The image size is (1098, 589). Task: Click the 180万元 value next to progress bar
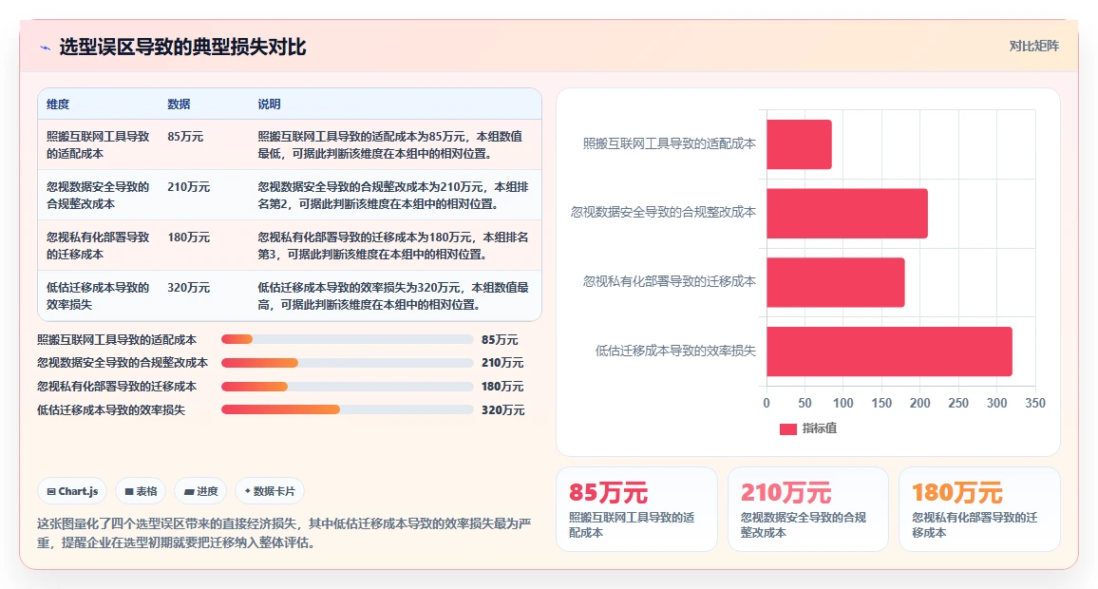click(x=502, y=387)
